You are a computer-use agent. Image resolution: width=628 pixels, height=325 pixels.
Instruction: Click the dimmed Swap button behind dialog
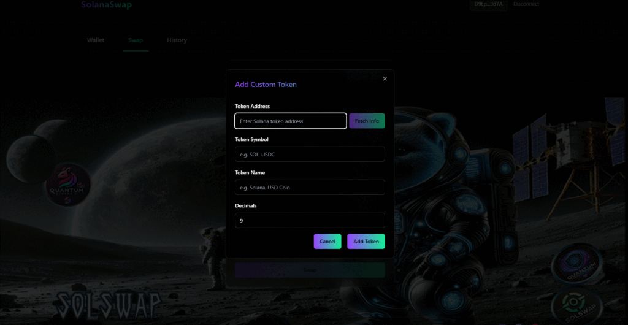tap(310, 270)
